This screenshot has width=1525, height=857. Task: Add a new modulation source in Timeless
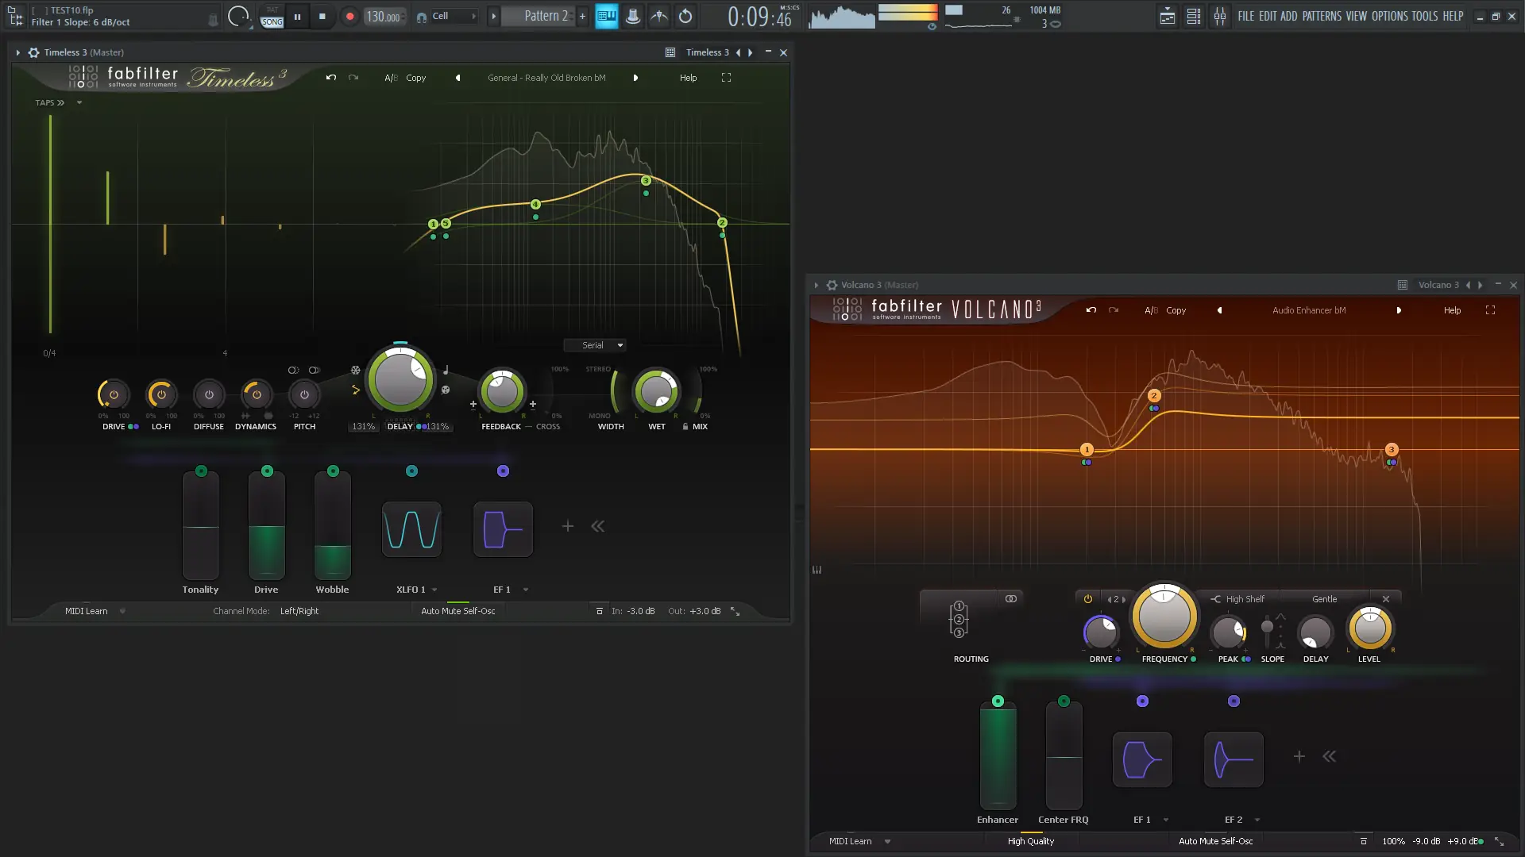568,526
